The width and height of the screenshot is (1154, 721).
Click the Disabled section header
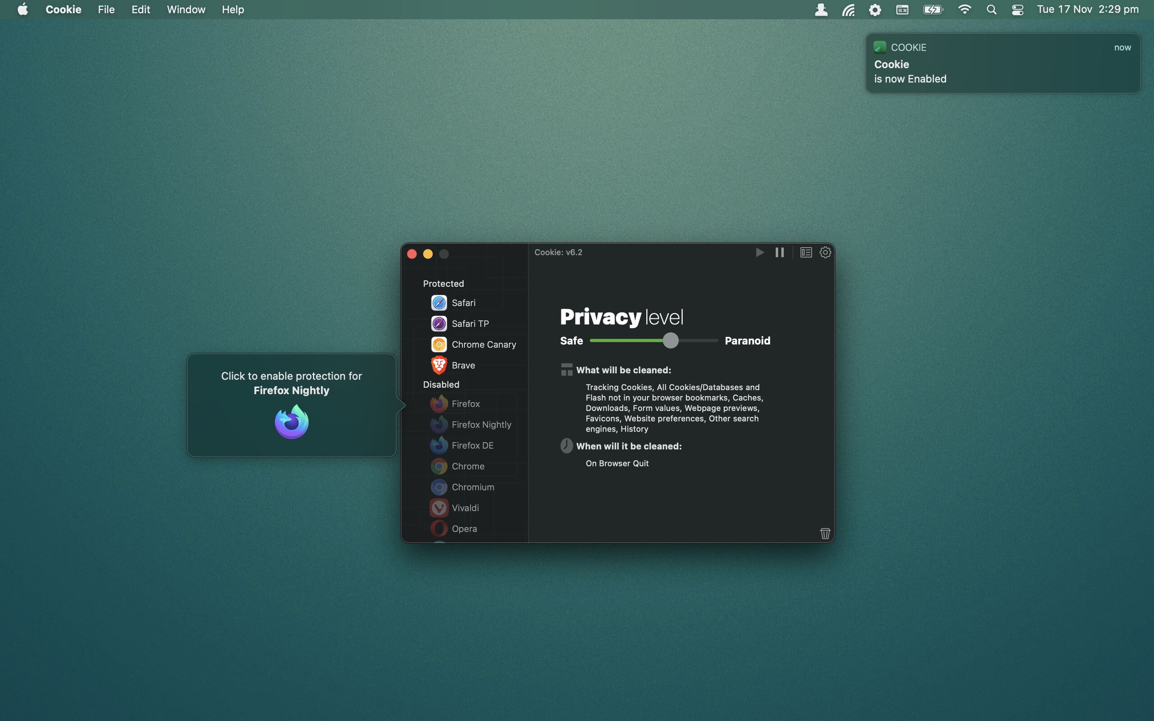(441, 385)
